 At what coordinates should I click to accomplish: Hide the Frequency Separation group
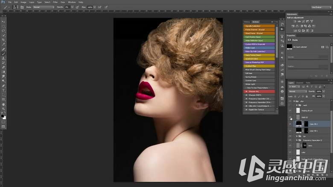[290, 140]
